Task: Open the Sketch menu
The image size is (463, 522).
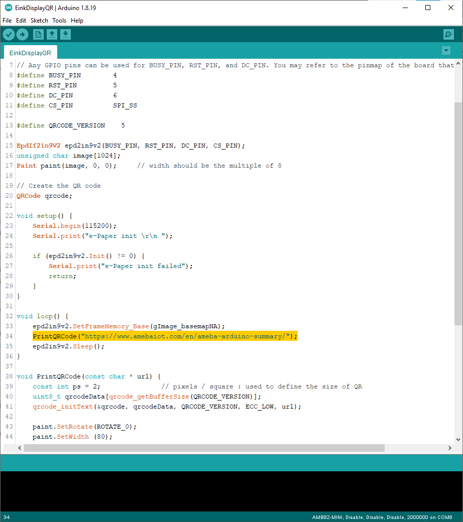Action: [x=39, y=21]
